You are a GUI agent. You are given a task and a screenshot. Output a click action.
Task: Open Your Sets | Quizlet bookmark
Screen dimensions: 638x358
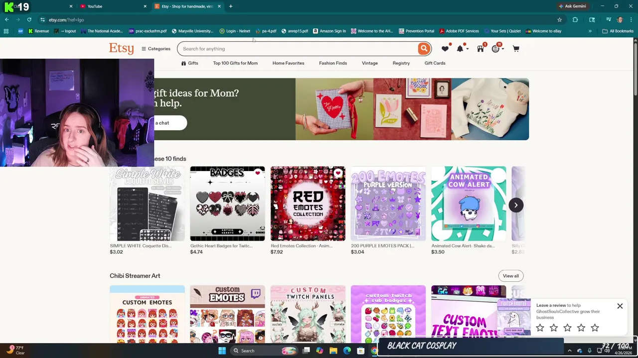click(x=502, y=31)
